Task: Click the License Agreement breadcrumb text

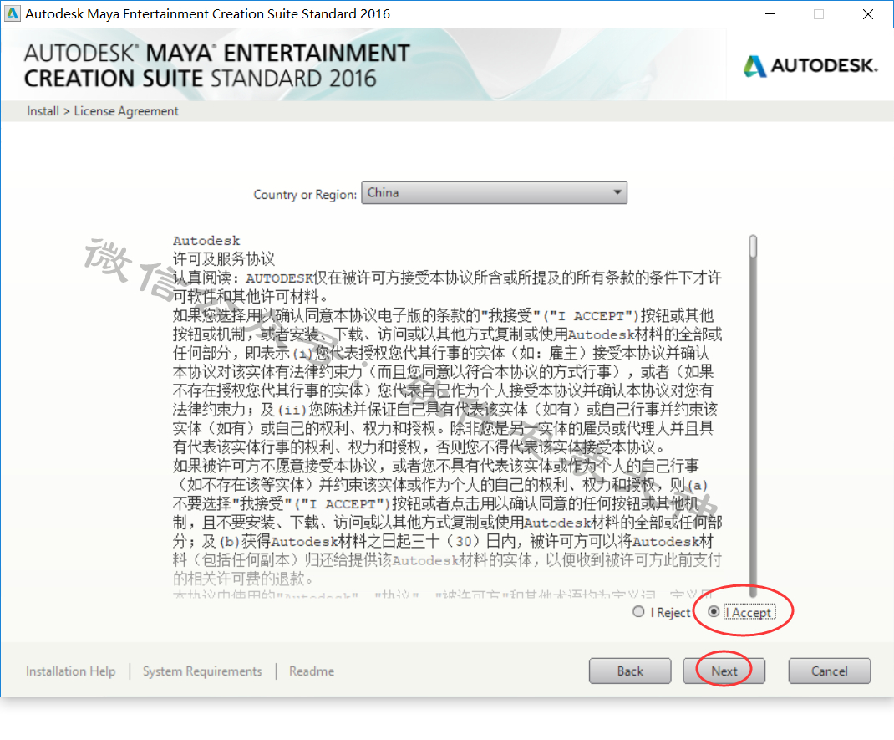Action: 126,111
